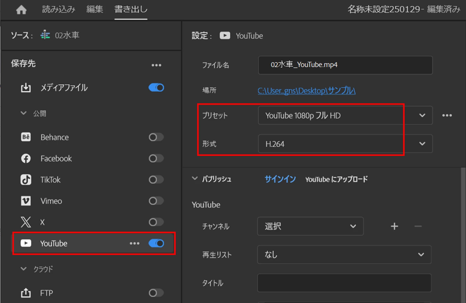Open preset more options menu
466x303 pixels.
[447, 115]
